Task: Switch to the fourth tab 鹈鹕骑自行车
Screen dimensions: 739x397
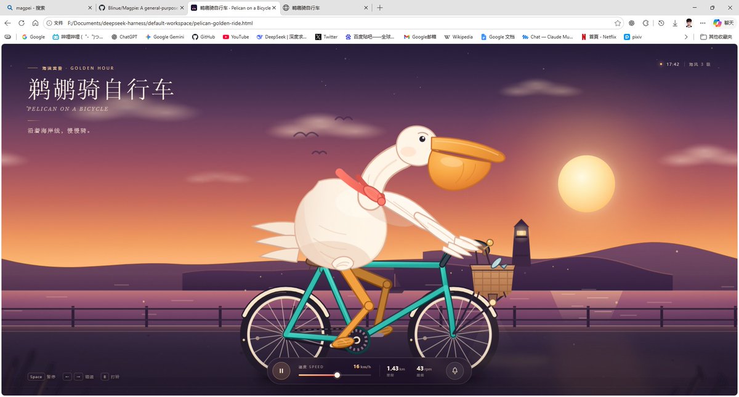Action: coord(326,7)
